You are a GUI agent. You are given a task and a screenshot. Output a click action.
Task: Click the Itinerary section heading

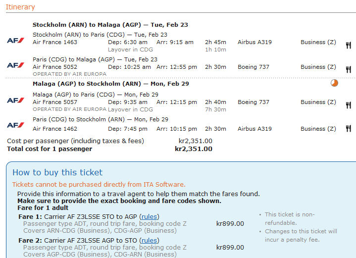click(x=20, y=7)
